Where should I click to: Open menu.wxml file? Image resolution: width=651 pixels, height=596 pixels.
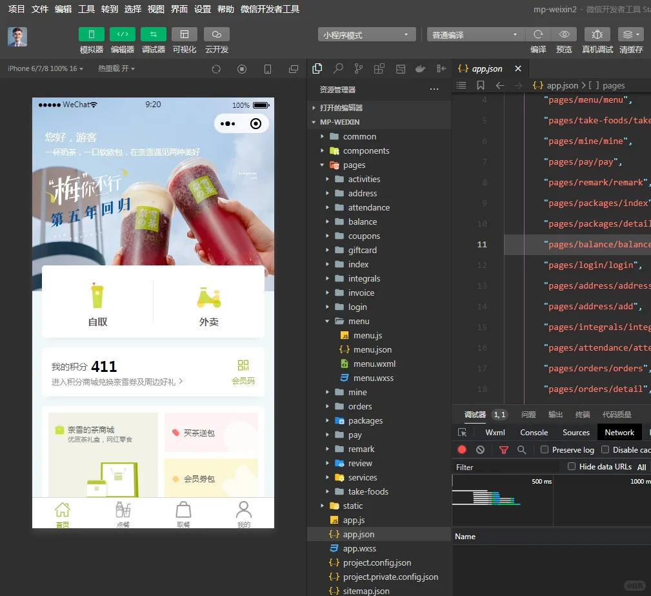coord(379,364)
